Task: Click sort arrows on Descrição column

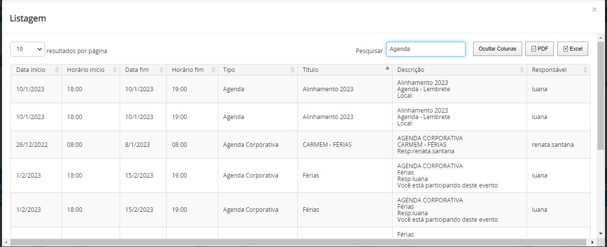Action: tap(522, 70)
